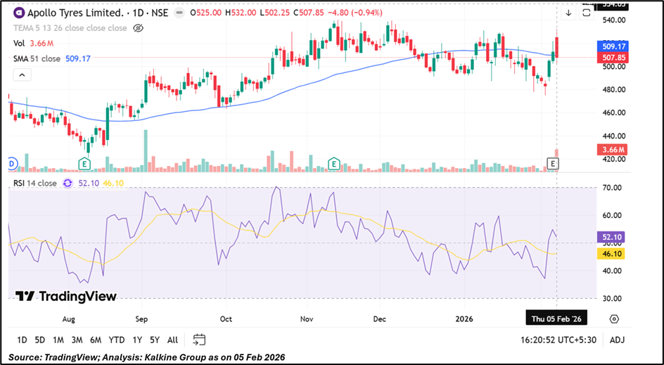Click the Apollo Tyres symbol logo icon
The width and height of the screenshot is (664, 365).
[18, 13]
